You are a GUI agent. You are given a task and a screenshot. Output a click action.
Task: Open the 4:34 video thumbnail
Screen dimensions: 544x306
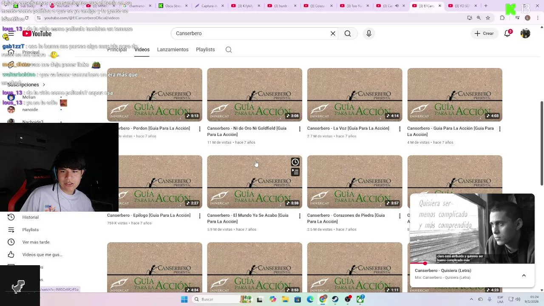(155, 267)
